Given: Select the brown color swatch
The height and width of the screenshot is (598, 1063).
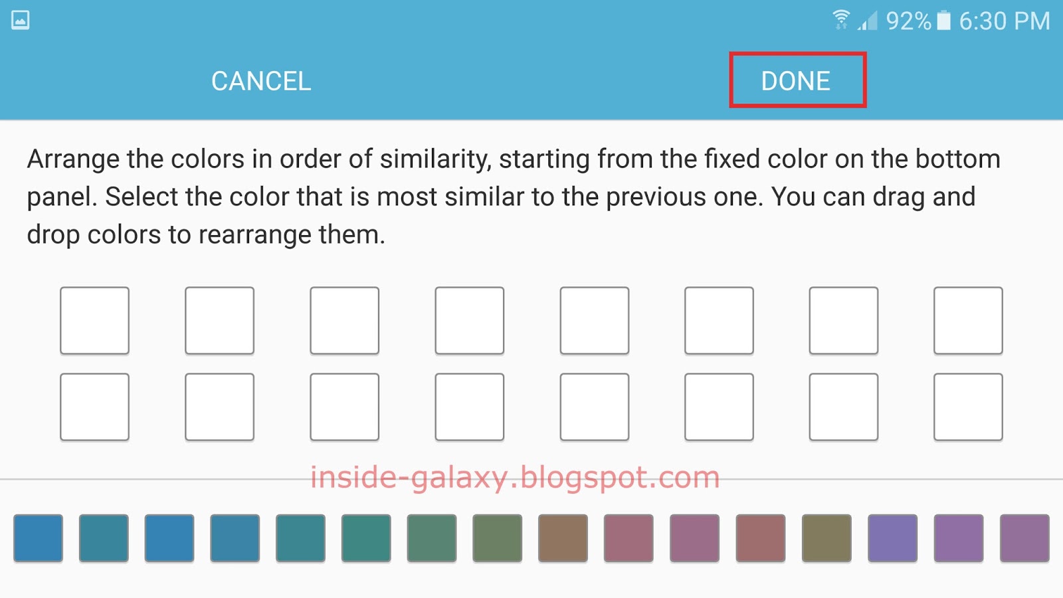Looking at the screenshot, I should 564,538.
